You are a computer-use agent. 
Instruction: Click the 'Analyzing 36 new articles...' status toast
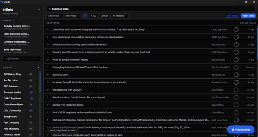point(63,131)
